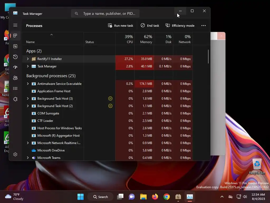The width and height of the screenshot is (270, 203).
Task: Click the Antimalware Service Executable icon
Action: coord(34,84)
